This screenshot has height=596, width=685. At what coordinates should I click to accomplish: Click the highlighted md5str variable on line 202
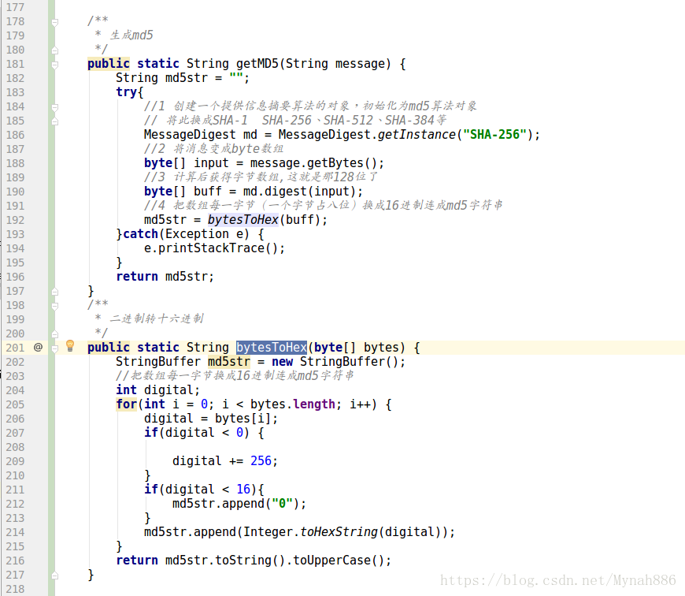229,362
